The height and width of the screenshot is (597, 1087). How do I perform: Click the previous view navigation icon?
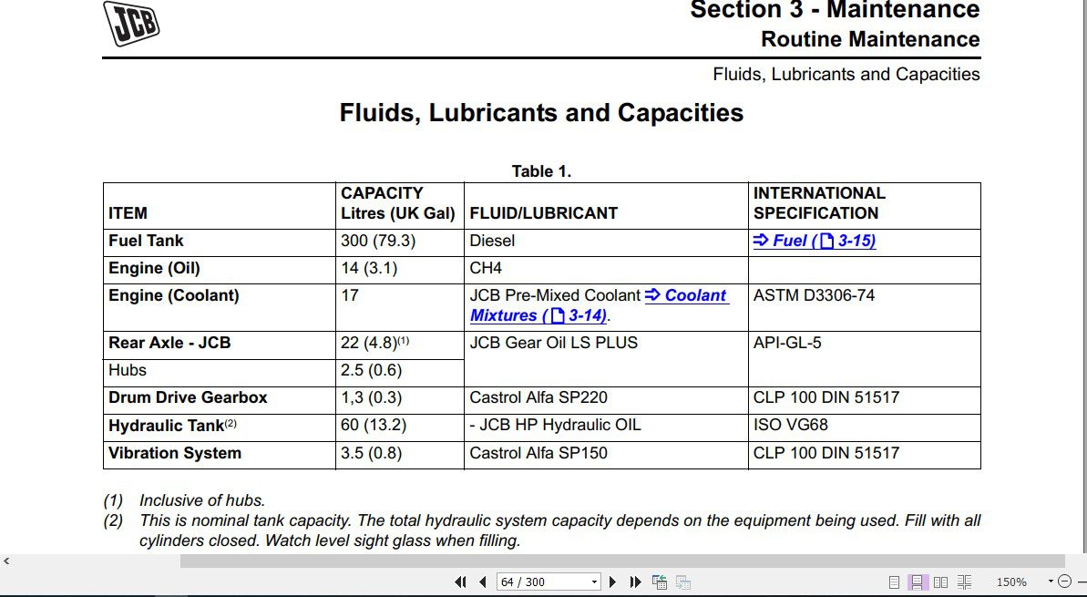[660, 582]
